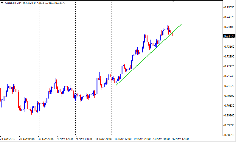
Task: Click the 0.73160 price scale label
Action: (229, 47)
